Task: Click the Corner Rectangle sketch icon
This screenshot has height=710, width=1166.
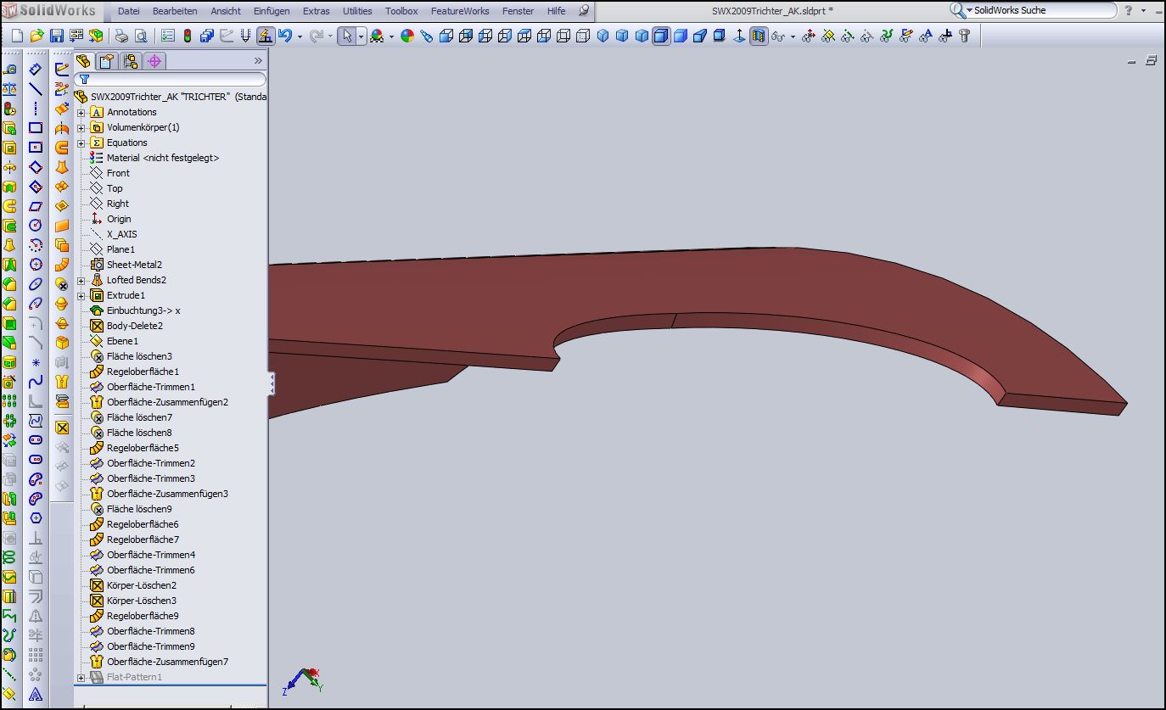Action: point(36,127)
